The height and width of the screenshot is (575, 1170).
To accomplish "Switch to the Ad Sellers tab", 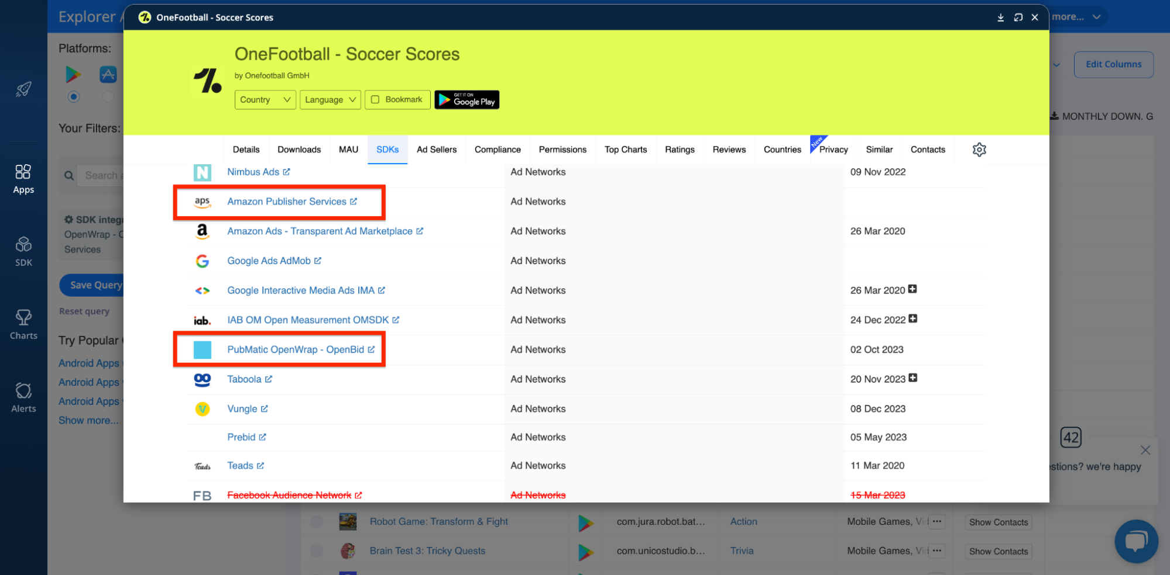I will click(x=437, y=150).
